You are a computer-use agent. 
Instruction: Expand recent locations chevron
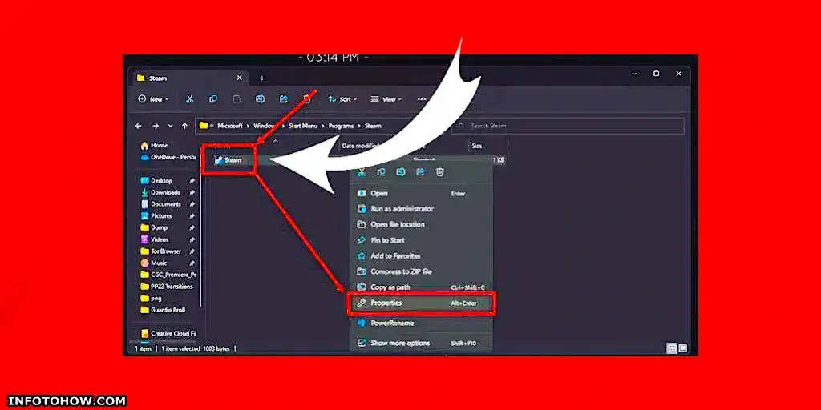pos(170,126)
